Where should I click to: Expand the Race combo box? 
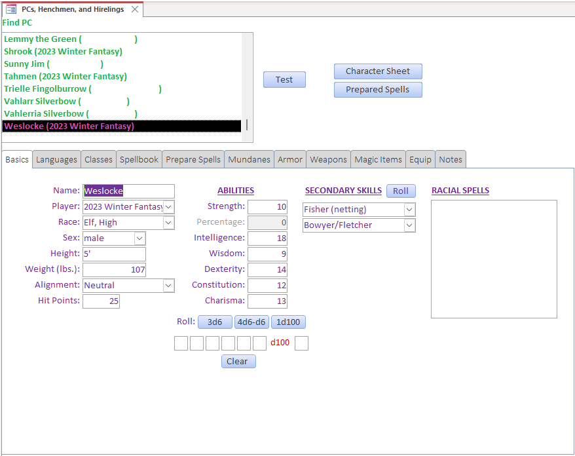168,223
